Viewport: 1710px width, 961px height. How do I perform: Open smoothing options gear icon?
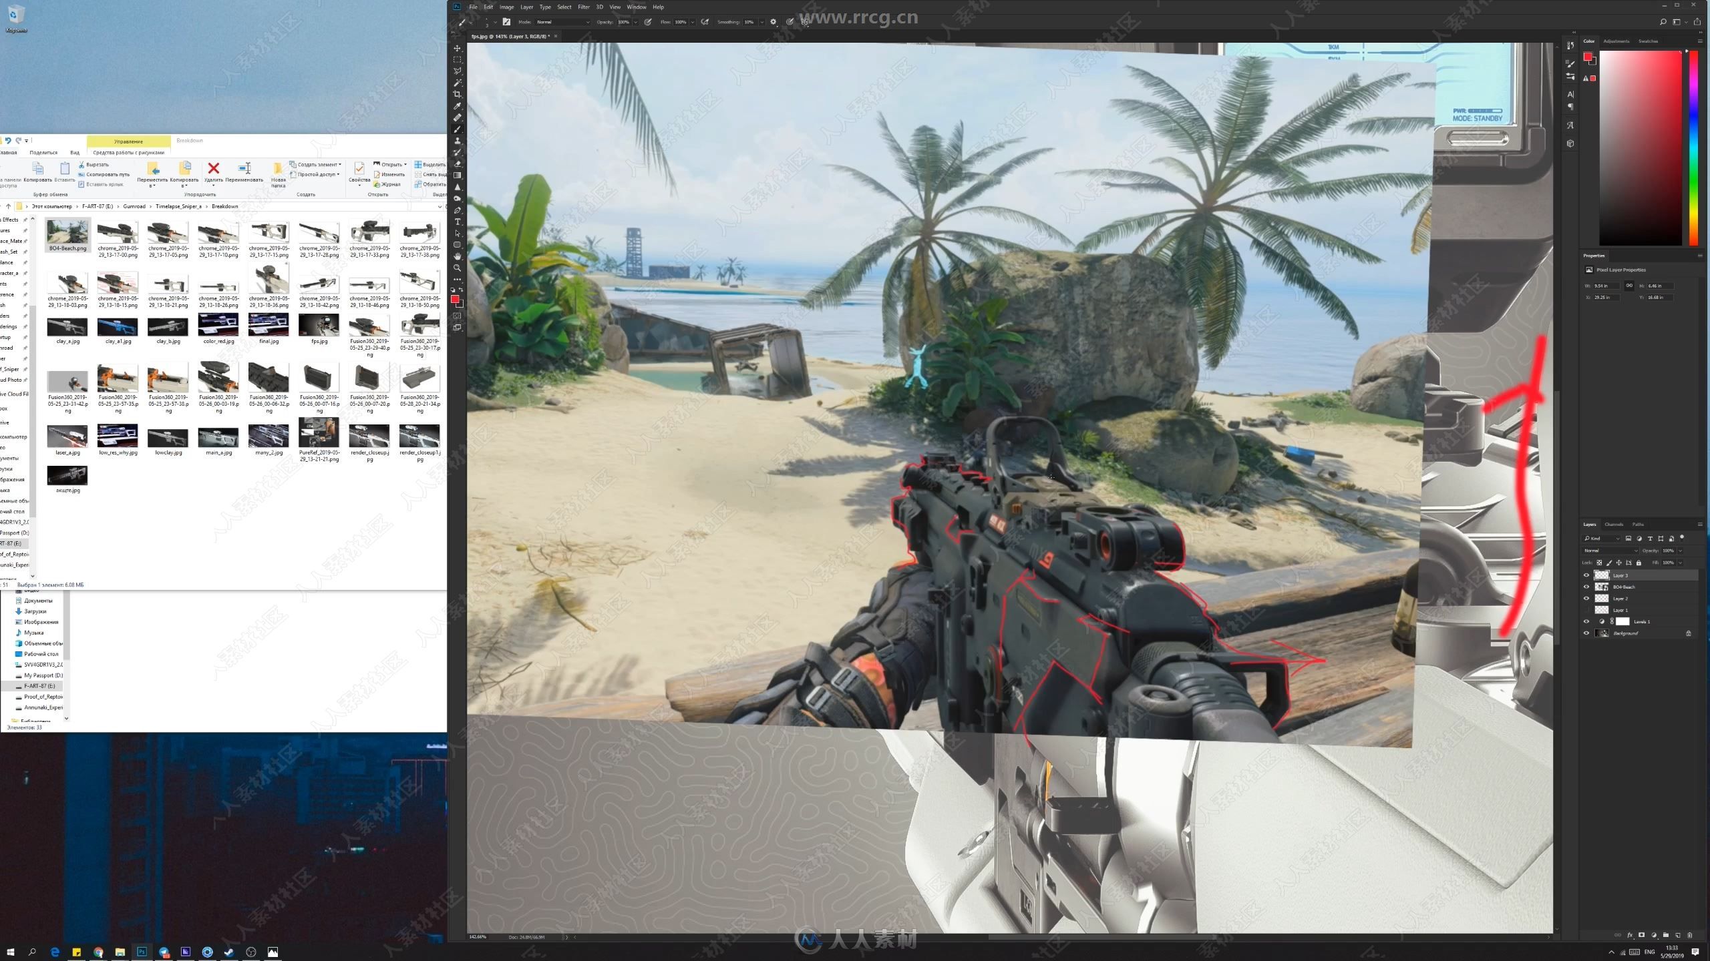click(x=774, y=22)
